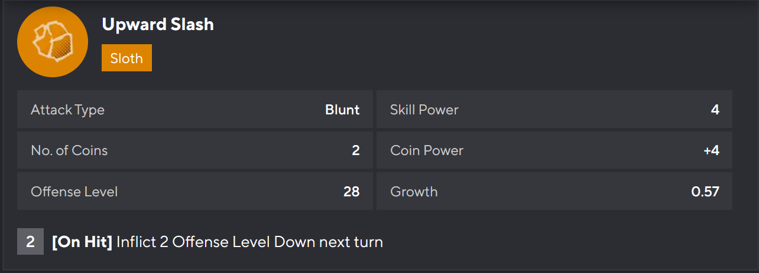Click the bold [On Hit] keyword
759x273 pixels.
click(82, 242)
